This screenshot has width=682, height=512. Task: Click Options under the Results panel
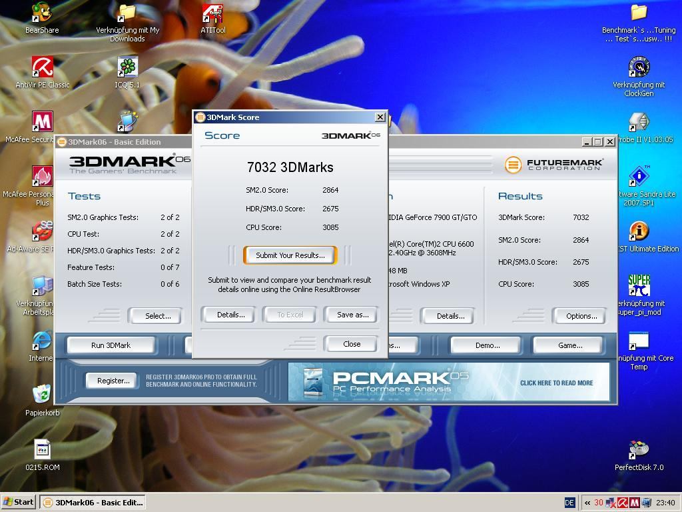pyautogui.click(x=581, y=316)
